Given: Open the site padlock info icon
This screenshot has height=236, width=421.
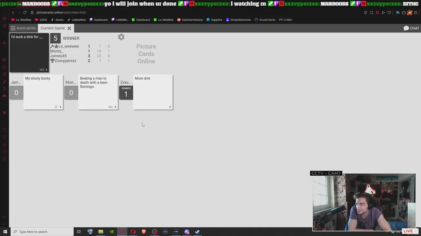Looking at the screenshot, I should (32, 12).
